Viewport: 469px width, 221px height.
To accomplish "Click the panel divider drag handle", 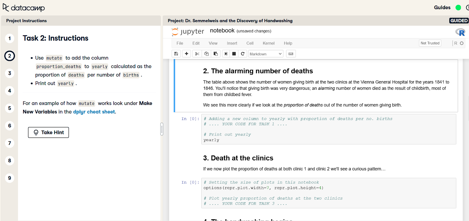I will coord(162,129).
